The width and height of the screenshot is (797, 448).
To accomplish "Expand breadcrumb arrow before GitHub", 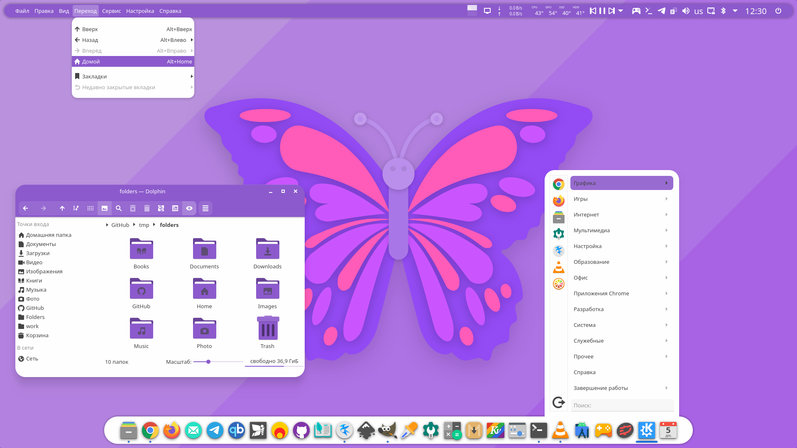I will pyautogui.click(x=107, y=225).
